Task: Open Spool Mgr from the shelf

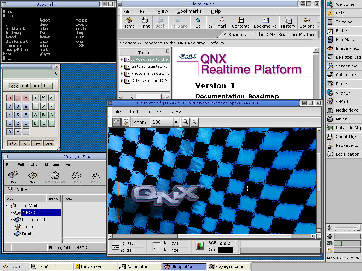Action: pos(344,137)
